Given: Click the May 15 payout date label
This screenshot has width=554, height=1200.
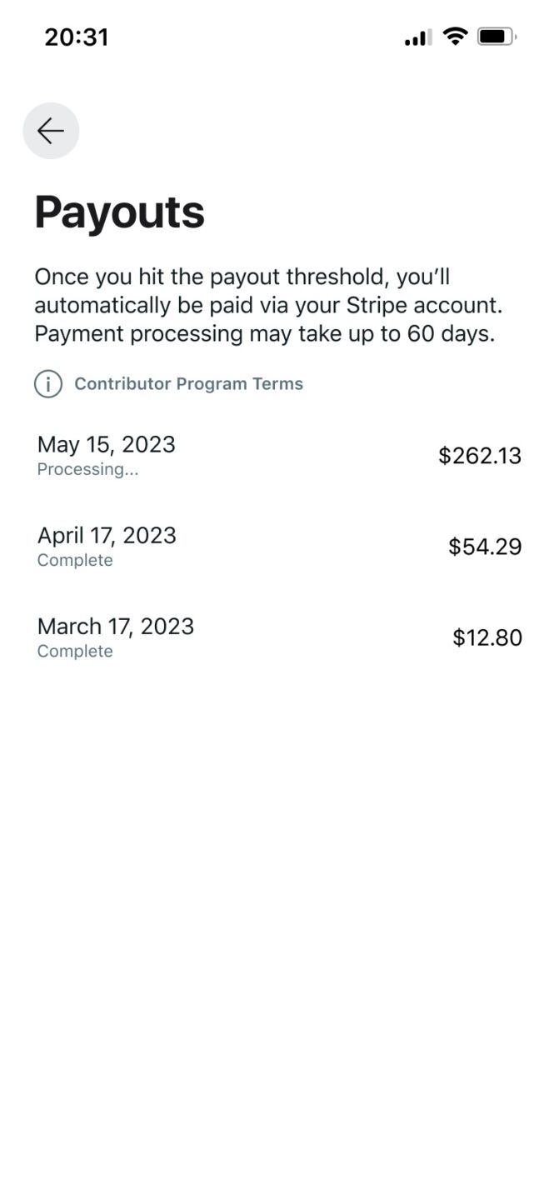Looking at the screenshot, I should 106,445.
